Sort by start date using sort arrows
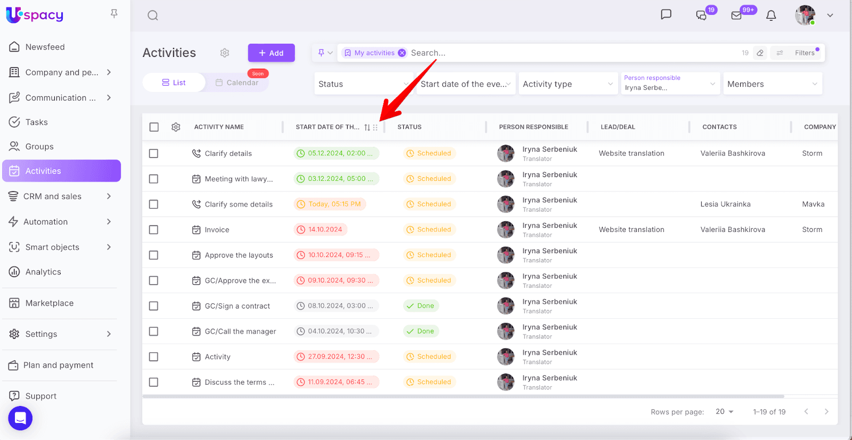 [x=367, y=127]
